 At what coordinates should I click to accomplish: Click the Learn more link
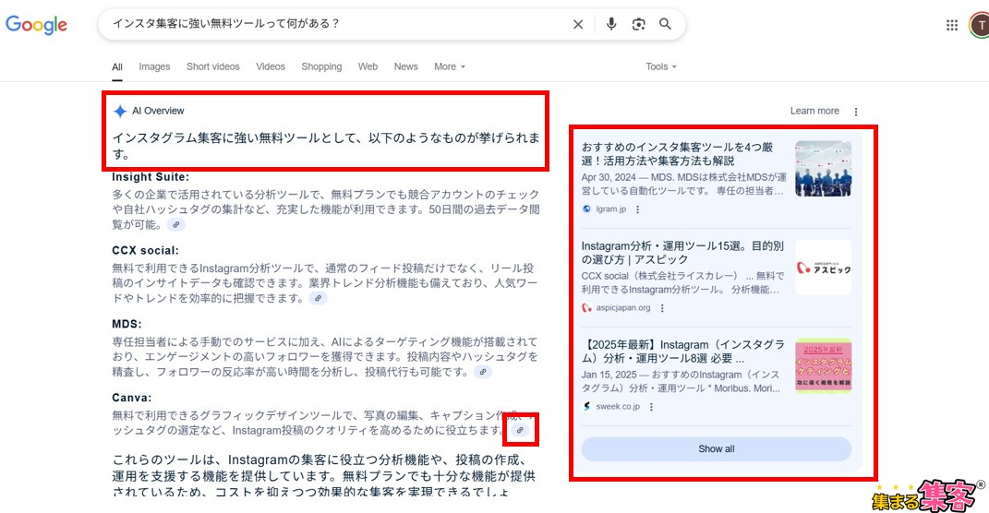(x=814, y=111)
